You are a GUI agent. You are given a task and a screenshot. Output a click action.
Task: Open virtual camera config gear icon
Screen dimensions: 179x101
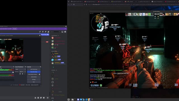point(39,74)
